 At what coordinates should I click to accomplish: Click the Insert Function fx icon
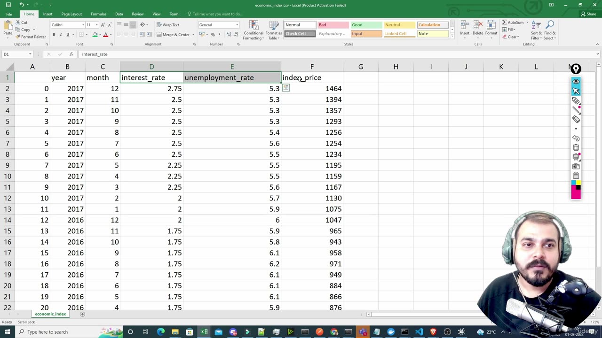coord(71,54)
